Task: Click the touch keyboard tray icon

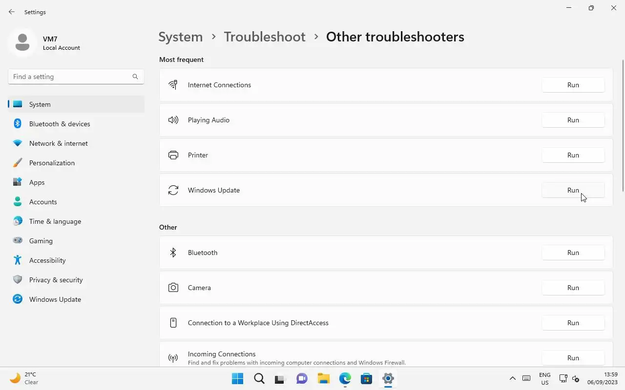Action: 526,378
